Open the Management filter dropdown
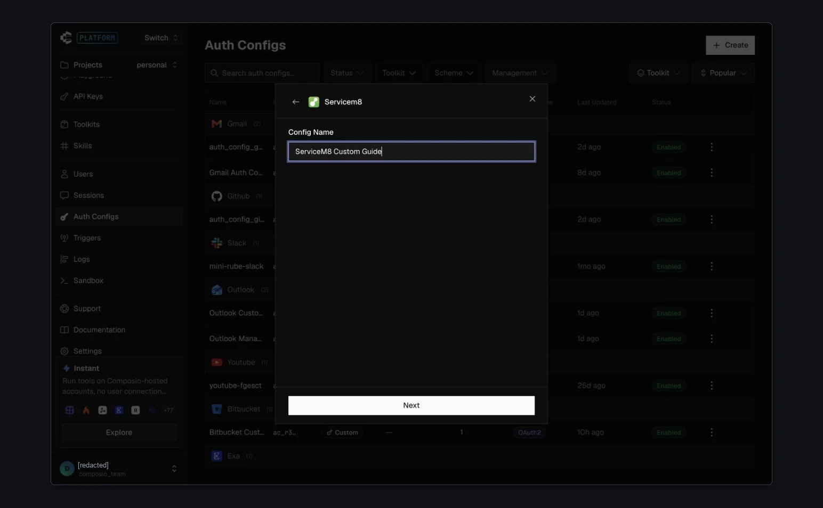The image size is (823, 508). [520, 73]
